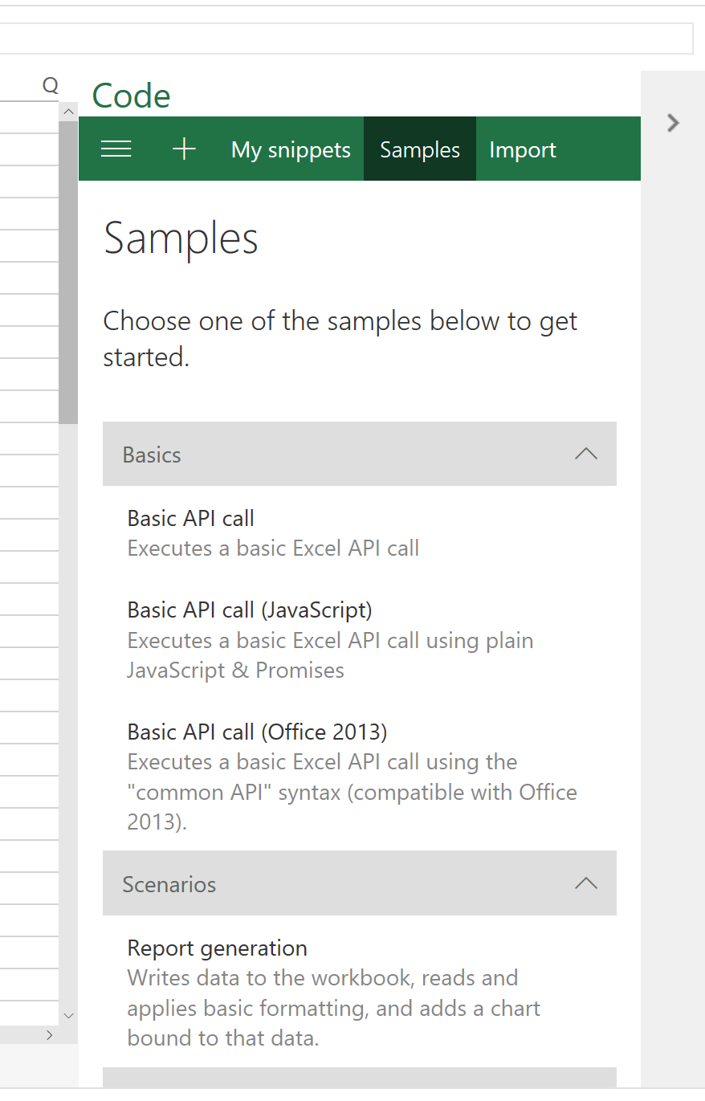Open Basic API call (Office 2013) sample
The height and width of the screenshot is (1101, 705).
pos(257,732)
